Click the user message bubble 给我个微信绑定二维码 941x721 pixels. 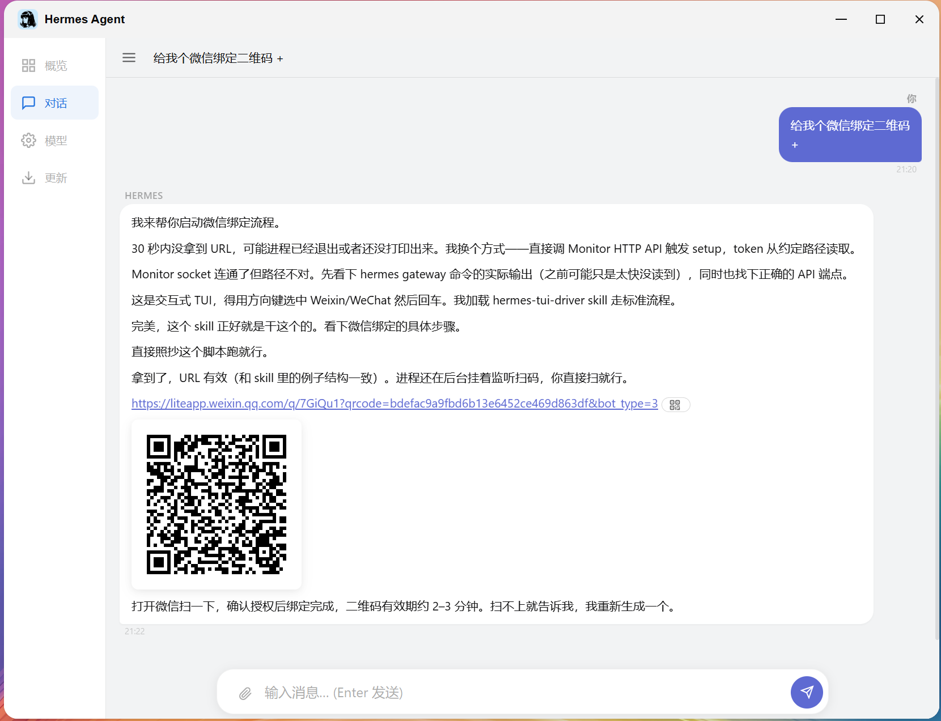coord(850,135)
